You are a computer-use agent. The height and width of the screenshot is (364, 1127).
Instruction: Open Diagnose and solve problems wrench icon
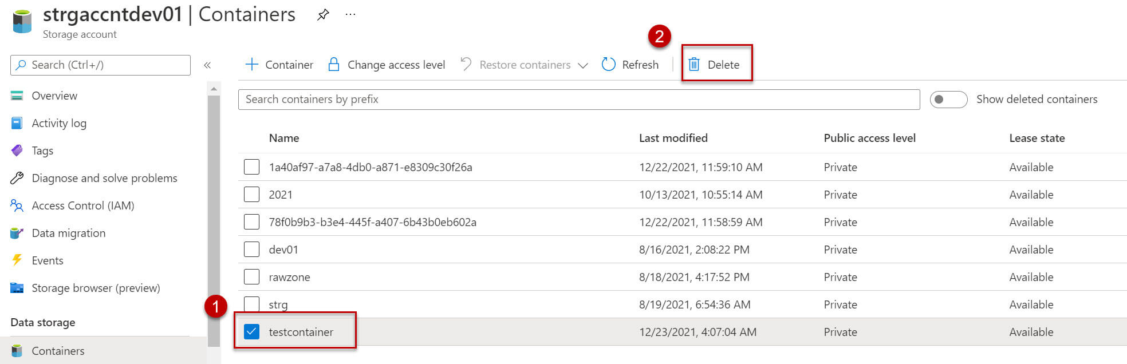point(17,178)
